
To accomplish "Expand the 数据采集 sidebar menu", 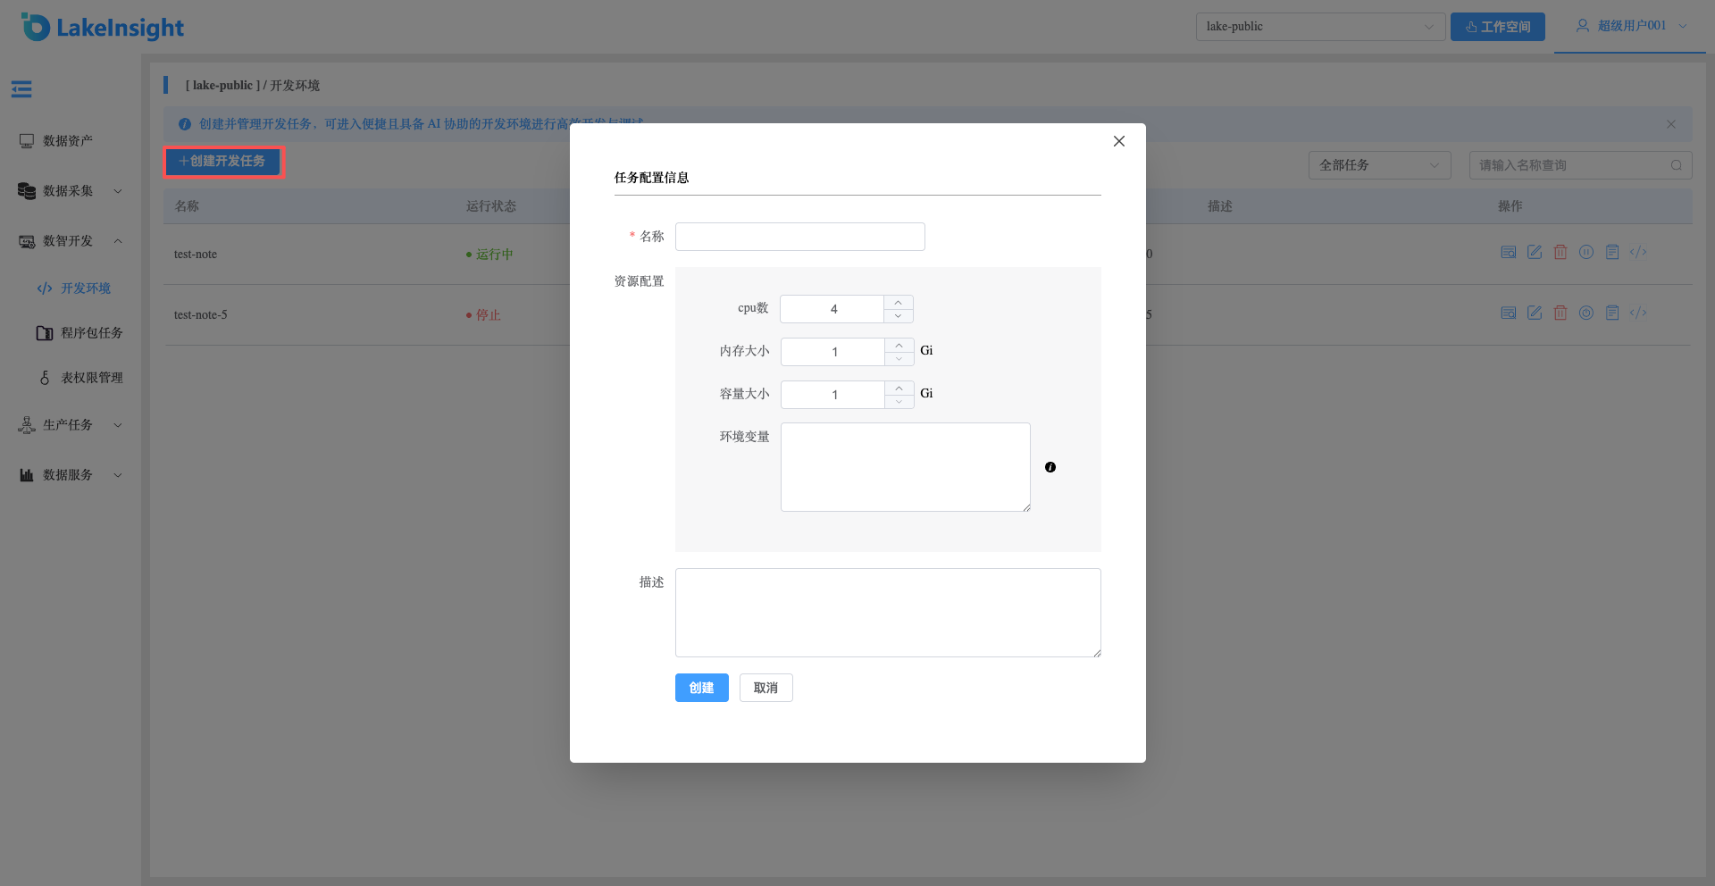I will click(x=70, y=191).
